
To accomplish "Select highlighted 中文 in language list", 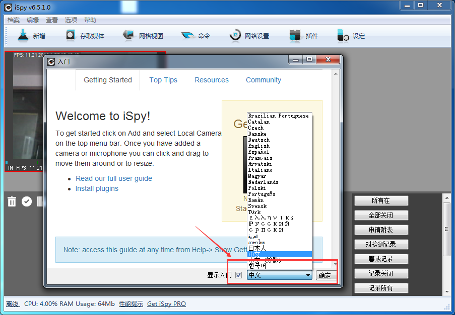I will 280,254.
